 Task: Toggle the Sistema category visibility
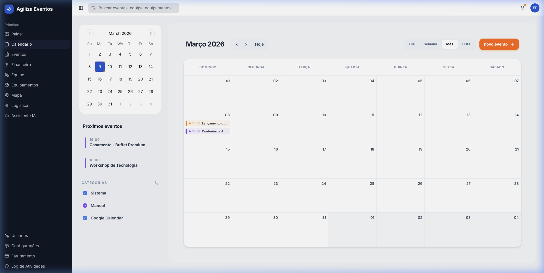point(85,193)
